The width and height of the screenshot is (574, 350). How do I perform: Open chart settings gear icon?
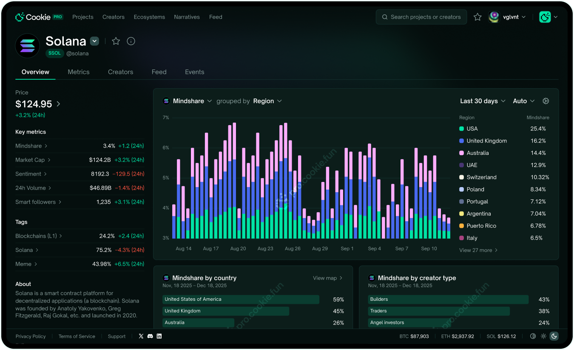546,101
